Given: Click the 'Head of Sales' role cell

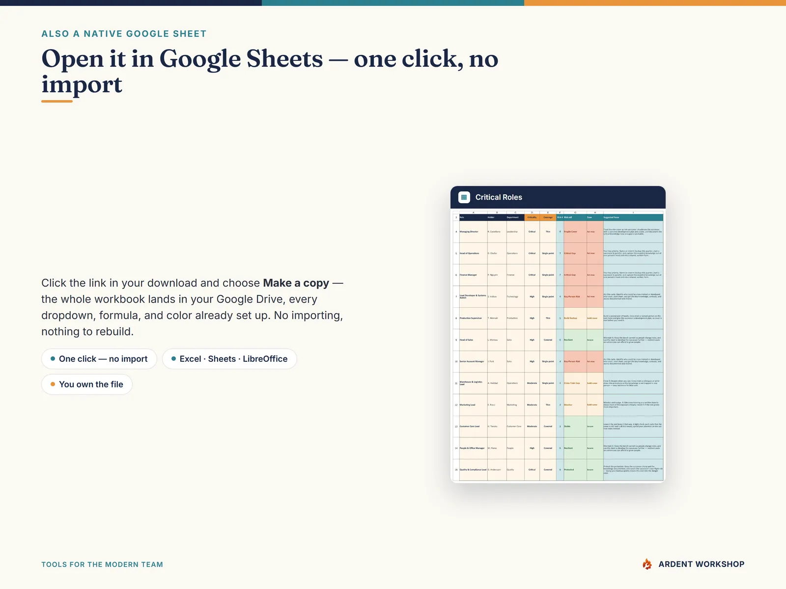Looking at the screenshot, I should point(473,340).
